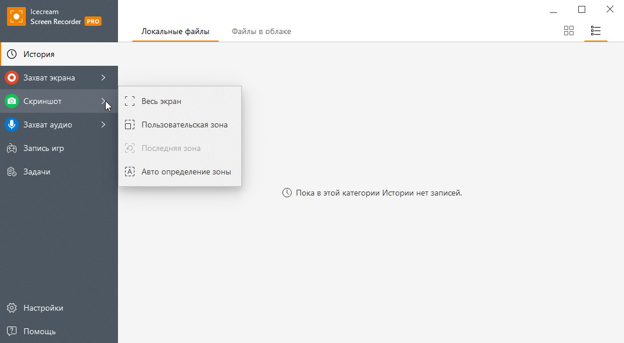Click the Последняя зона refresh-area icon
This screenshot has height=343, width=624.
130,148
